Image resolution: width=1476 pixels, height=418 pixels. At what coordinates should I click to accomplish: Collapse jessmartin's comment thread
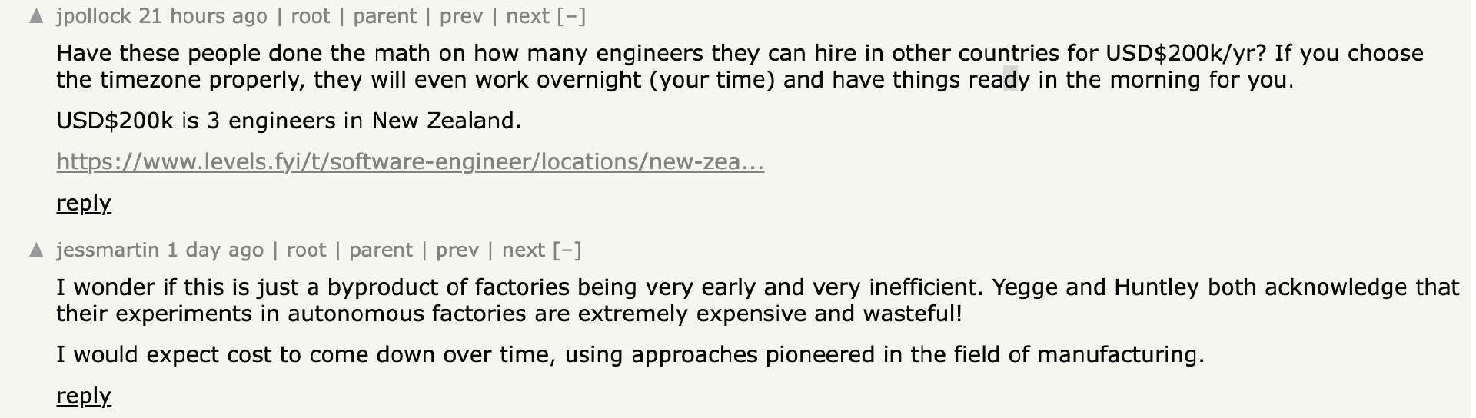point(567,250)
